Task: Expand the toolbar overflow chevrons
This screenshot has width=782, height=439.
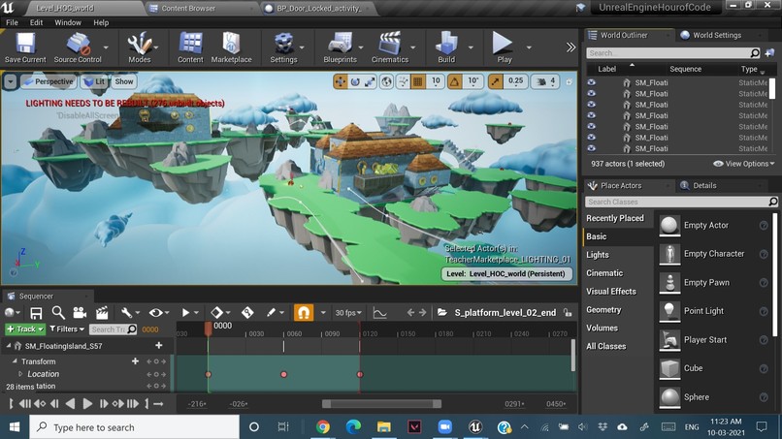Action: point(570,47)
